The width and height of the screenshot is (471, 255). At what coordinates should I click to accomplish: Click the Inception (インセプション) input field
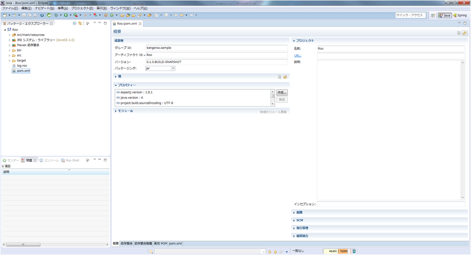[x=391, y=204]
